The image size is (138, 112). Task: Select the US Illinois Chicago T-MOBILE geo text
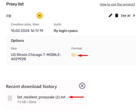click(x=36, y=57)
